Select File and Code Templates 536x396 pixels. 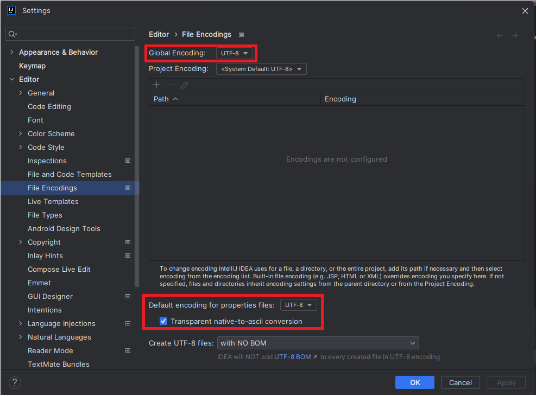point(70,175)
